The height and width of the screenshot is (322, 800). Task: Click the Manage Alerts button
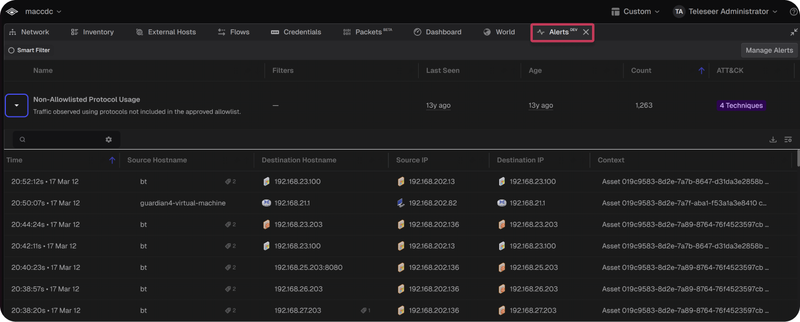click(x=769, y=50)
